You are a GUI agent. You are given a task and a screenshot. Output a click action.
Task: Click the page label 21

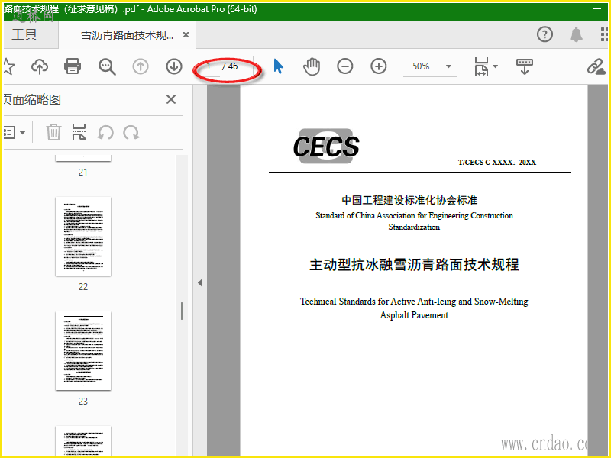click(x=83, y=173)
